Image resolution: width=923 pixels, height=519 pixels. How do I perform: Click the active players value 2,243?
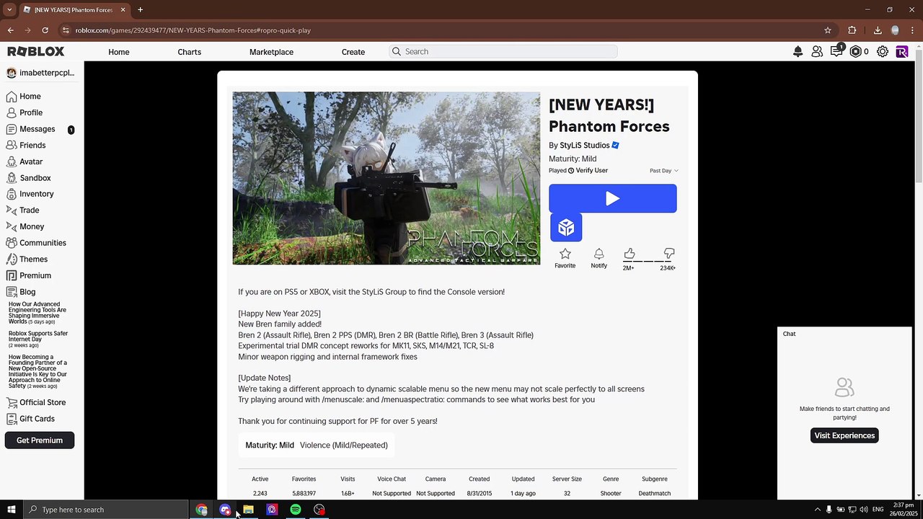pos(260,494)
